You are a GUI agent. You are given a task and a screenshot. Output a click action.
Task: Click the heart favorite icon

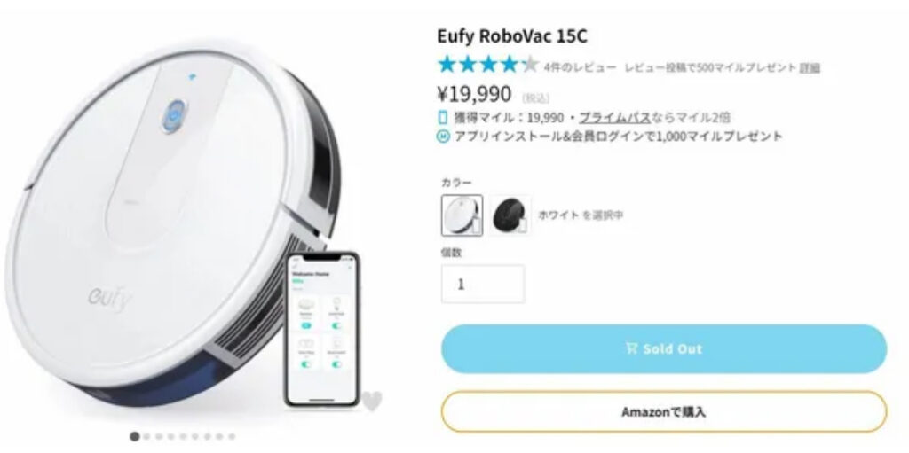click(372, 401)
